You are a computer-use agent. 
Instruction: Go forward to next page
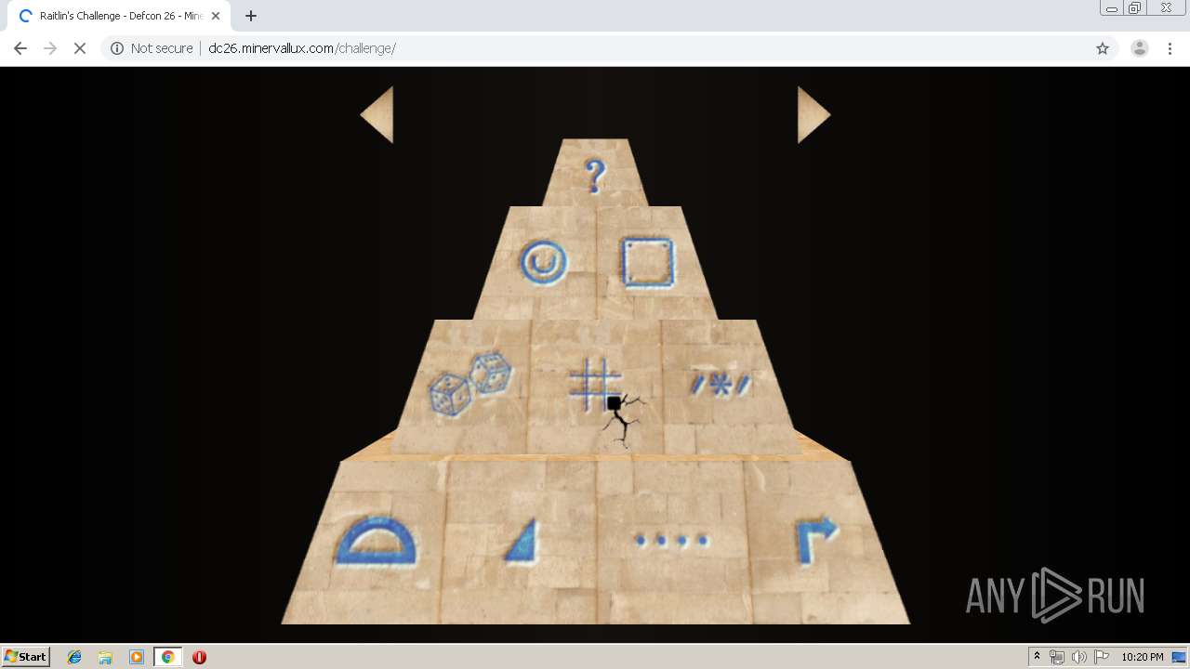[x=50, y=48]
